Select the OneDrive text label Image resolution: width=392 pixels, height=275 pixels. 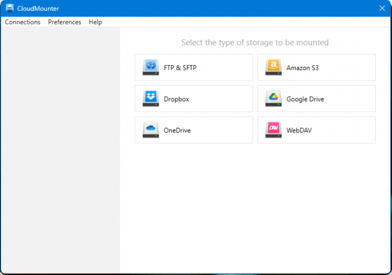click(177, 131)
